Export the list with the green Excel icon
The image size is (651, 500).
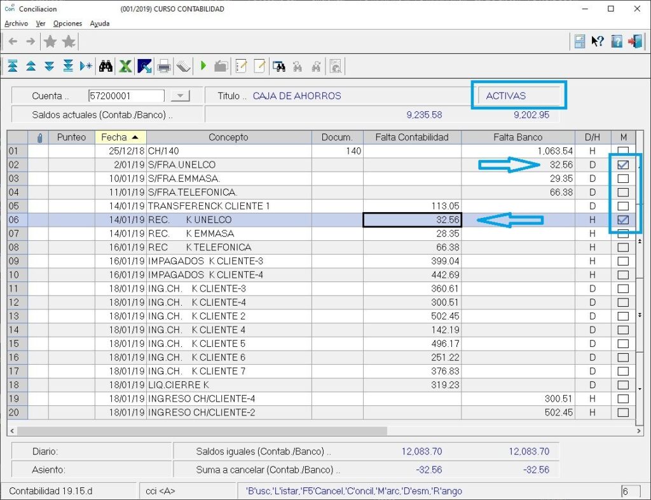coord(125,66)
